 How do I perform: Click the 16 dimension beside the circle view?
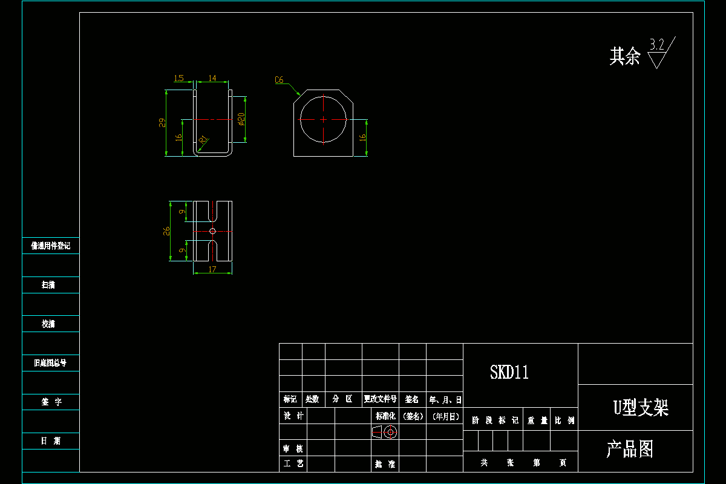(362, 137)
